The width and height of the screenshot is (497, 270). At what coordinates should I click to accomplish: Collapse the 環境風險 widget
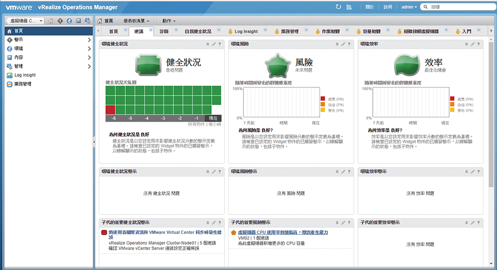click(x=337, y=44)
